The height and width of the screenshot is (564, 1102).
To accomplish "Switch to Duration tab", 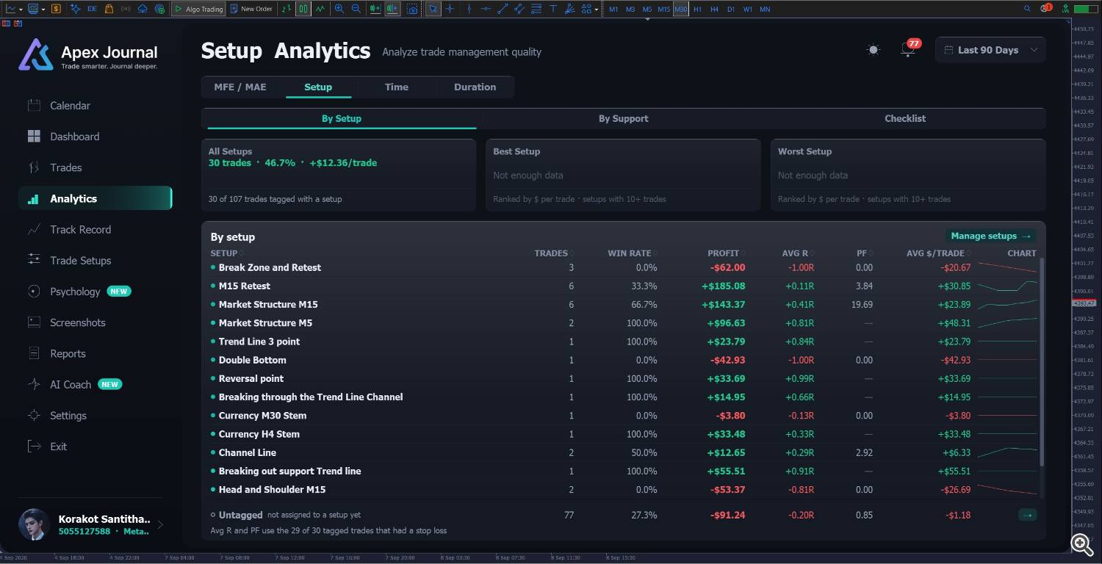I will 475,87.
